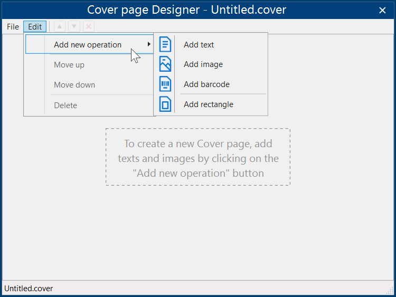Expand the submenu arrow beside Add new operation
The width and height of the screenshot is (396, 297).
[149, 45]
